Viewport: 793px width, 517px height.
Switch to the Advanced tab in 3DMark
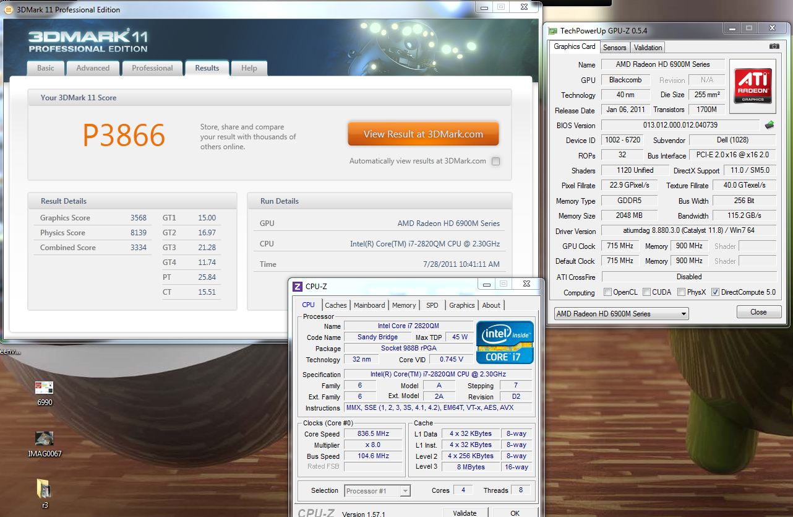93,68
